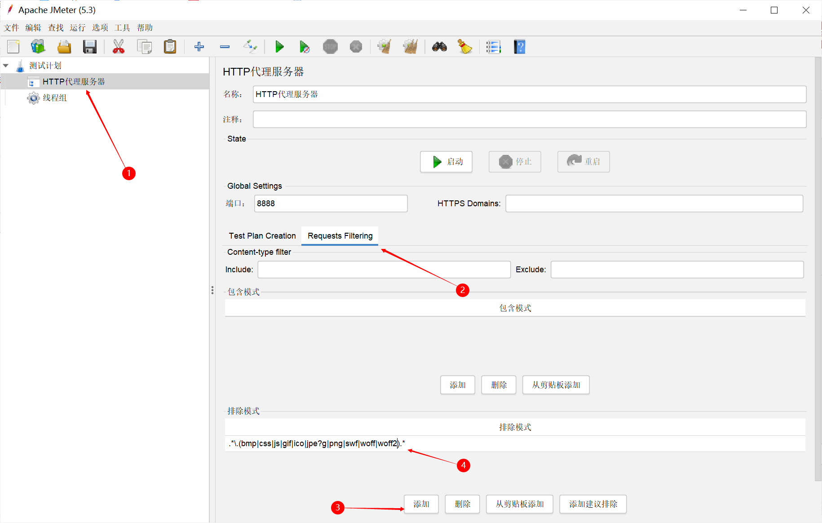Collapse the 测试计划 tree node arrow
This screenshot has width=822, height=523.
(x=6, y=66)
